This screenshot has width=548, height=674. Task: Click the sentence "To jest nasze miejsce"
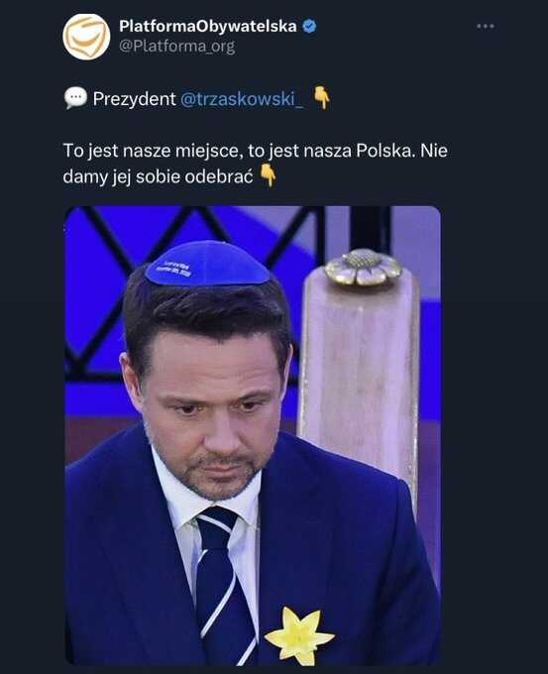coord(150,151)
